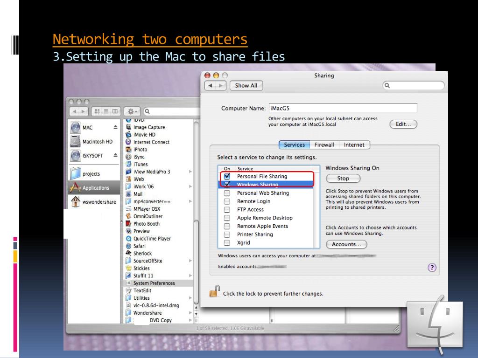The image size is (478, 358).
Task: Click the QuickTime Player icon
Action: pyautogui.click(x=129, y=239)
